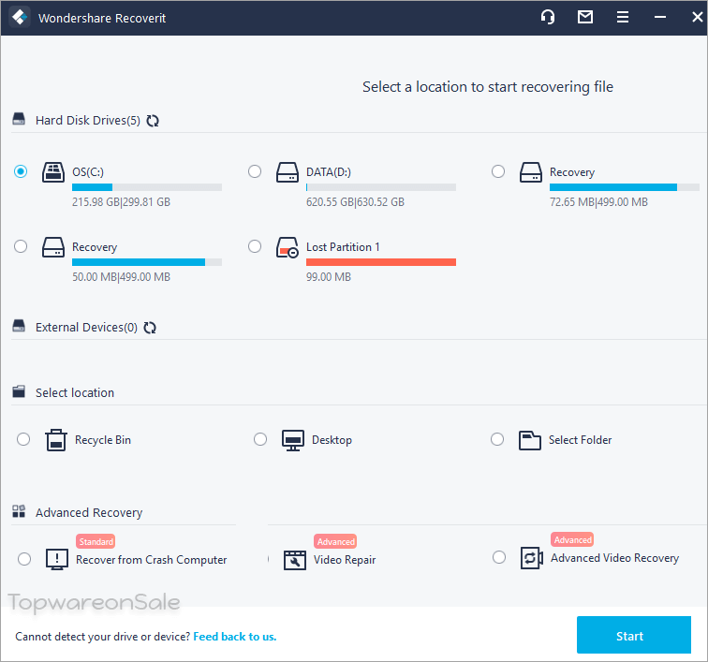708x662 pixels.
Task: Click the OS(C:) drive icon
Action: click(x=53, y=172)
